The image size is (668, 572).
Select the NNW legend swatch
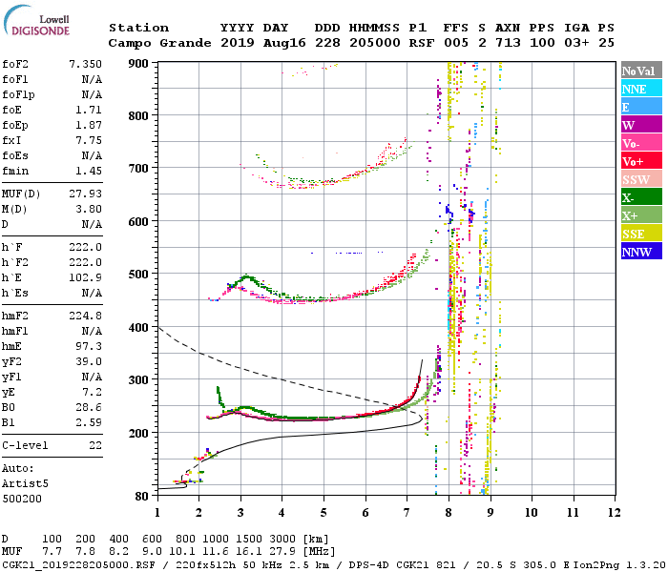(641, 251)
